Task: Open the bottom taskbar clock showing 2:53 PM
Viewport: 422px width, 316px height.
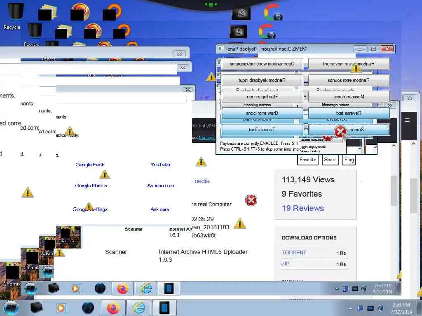Action: (x=401, y=308)
